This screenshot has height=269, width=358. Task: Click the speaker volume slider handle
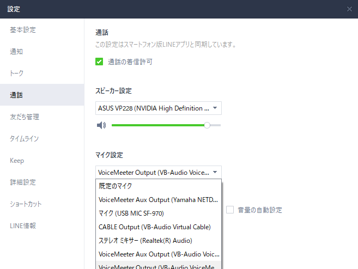pyautogui.click(x=207, y=125)
